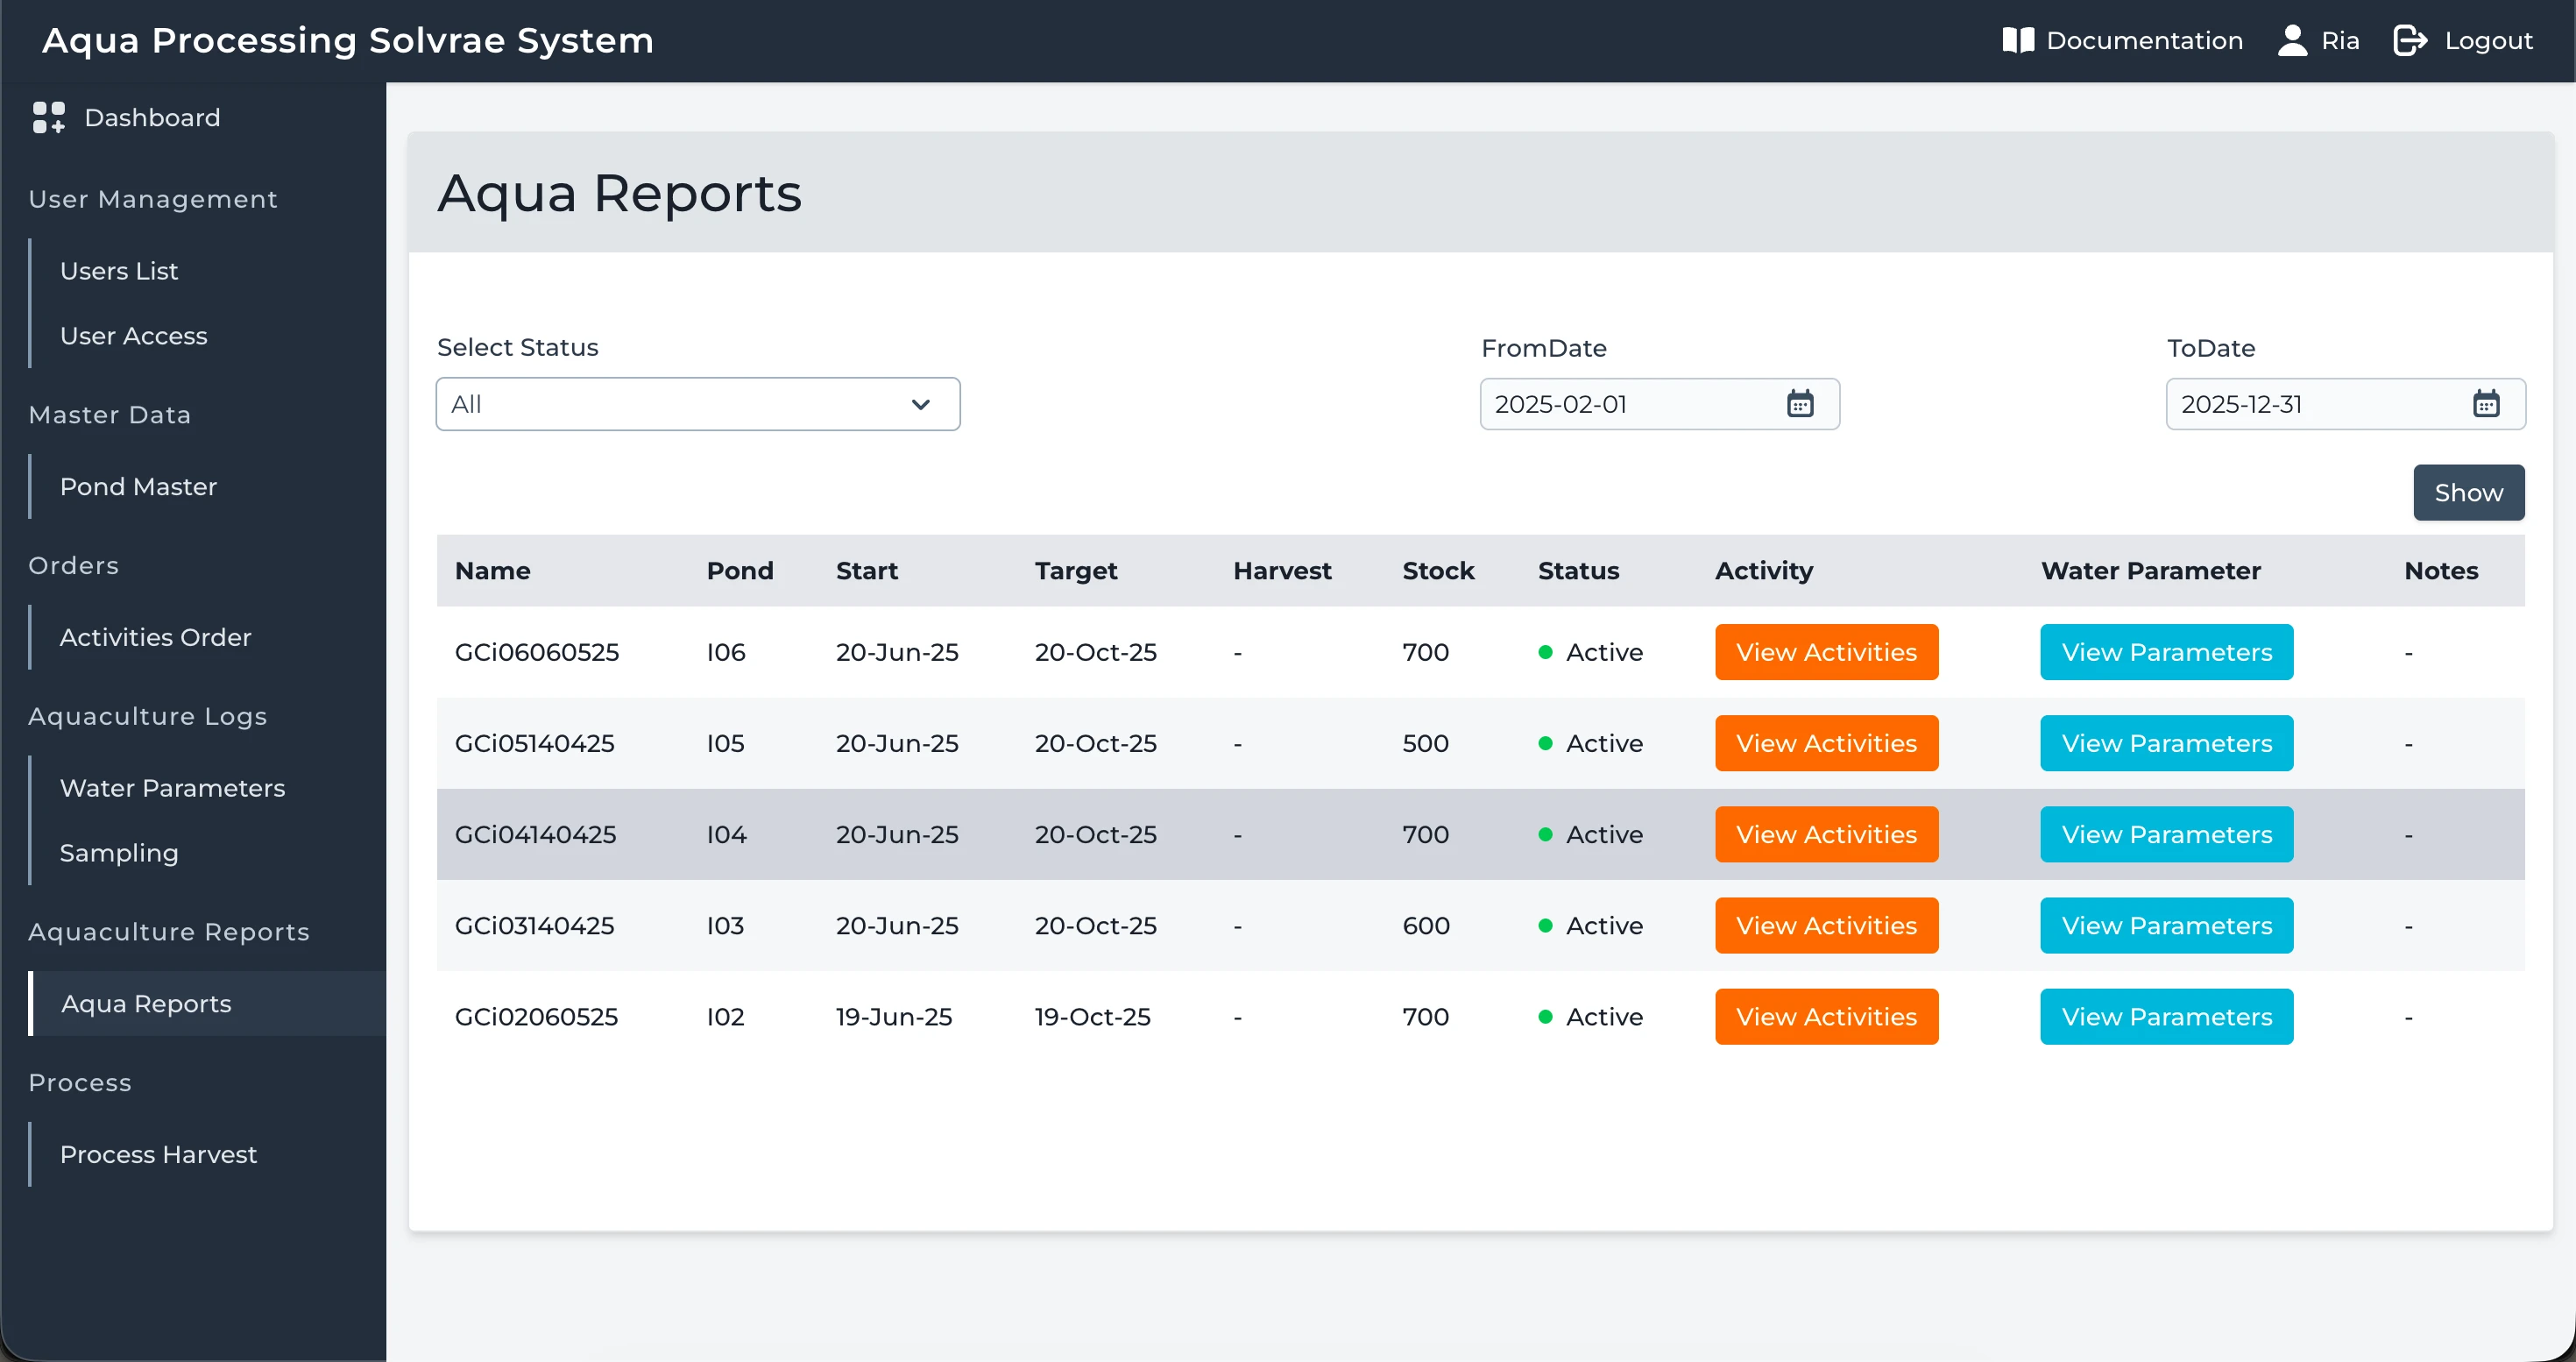Click the Dashboard grid icon
The width and height of the screenshot is (2576, 1362).
(48, 117)
